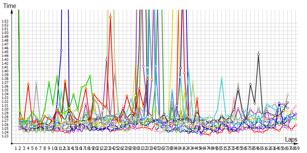Viewport: 307px width, 153px height.
Task: Click lap number 1 on the Laps axis
Action: pyautogui.click(x=16, y=148)
